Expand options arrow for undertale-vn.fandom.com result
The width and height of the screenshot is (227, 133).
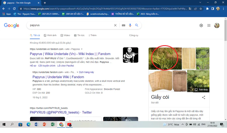tap(82, 49)
